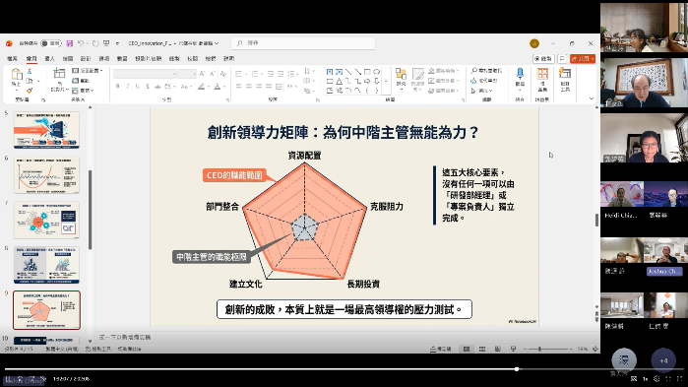Click the slide panel vertical scrollbar
The height and width of the screenshot is (387, 688).
click(90, 210)
